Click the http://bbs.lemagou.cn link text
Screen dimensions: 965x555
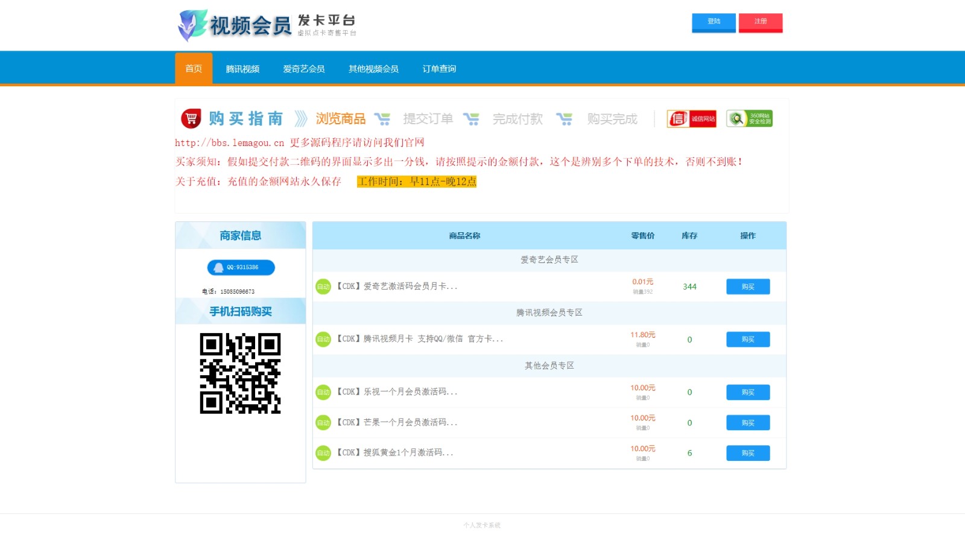(x=229, y=143)
